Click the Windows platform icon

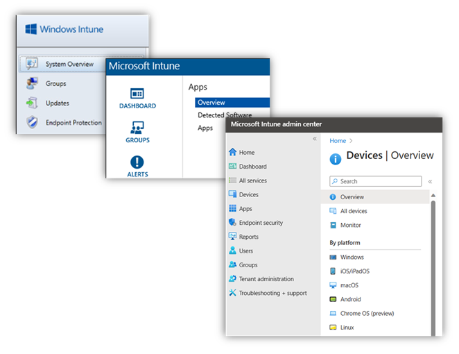[333, 257]
